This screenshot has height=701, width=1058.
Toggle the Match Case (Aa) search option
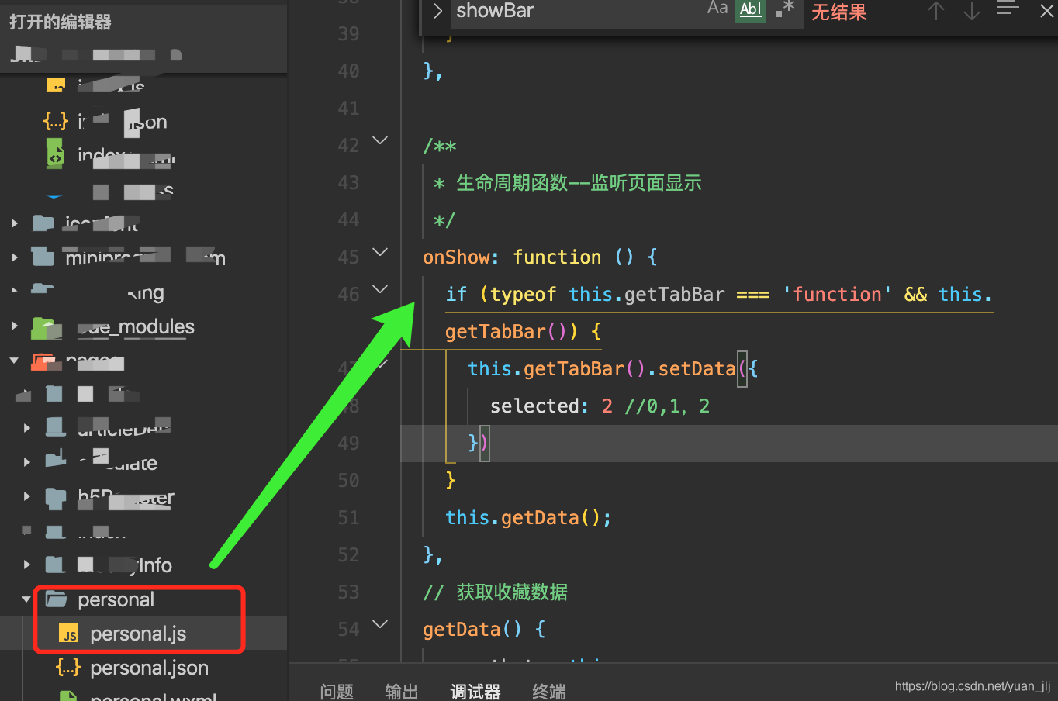click(717, 9)
